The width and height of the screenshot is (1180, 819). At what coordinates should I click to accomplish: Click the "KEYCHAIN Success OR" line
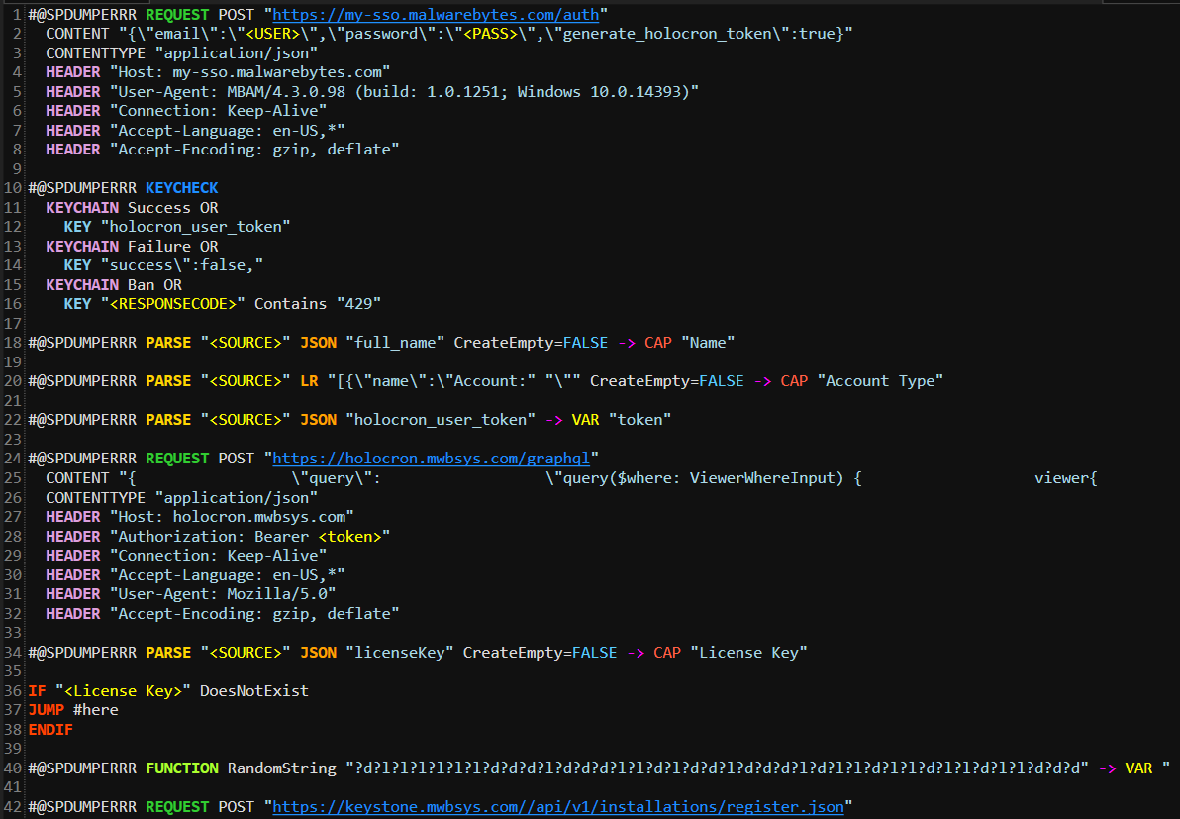132,208
